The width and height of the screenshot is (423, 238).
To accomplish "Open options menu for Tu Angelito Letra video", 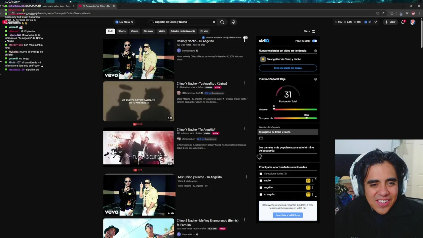I will [x=244, y=83].
